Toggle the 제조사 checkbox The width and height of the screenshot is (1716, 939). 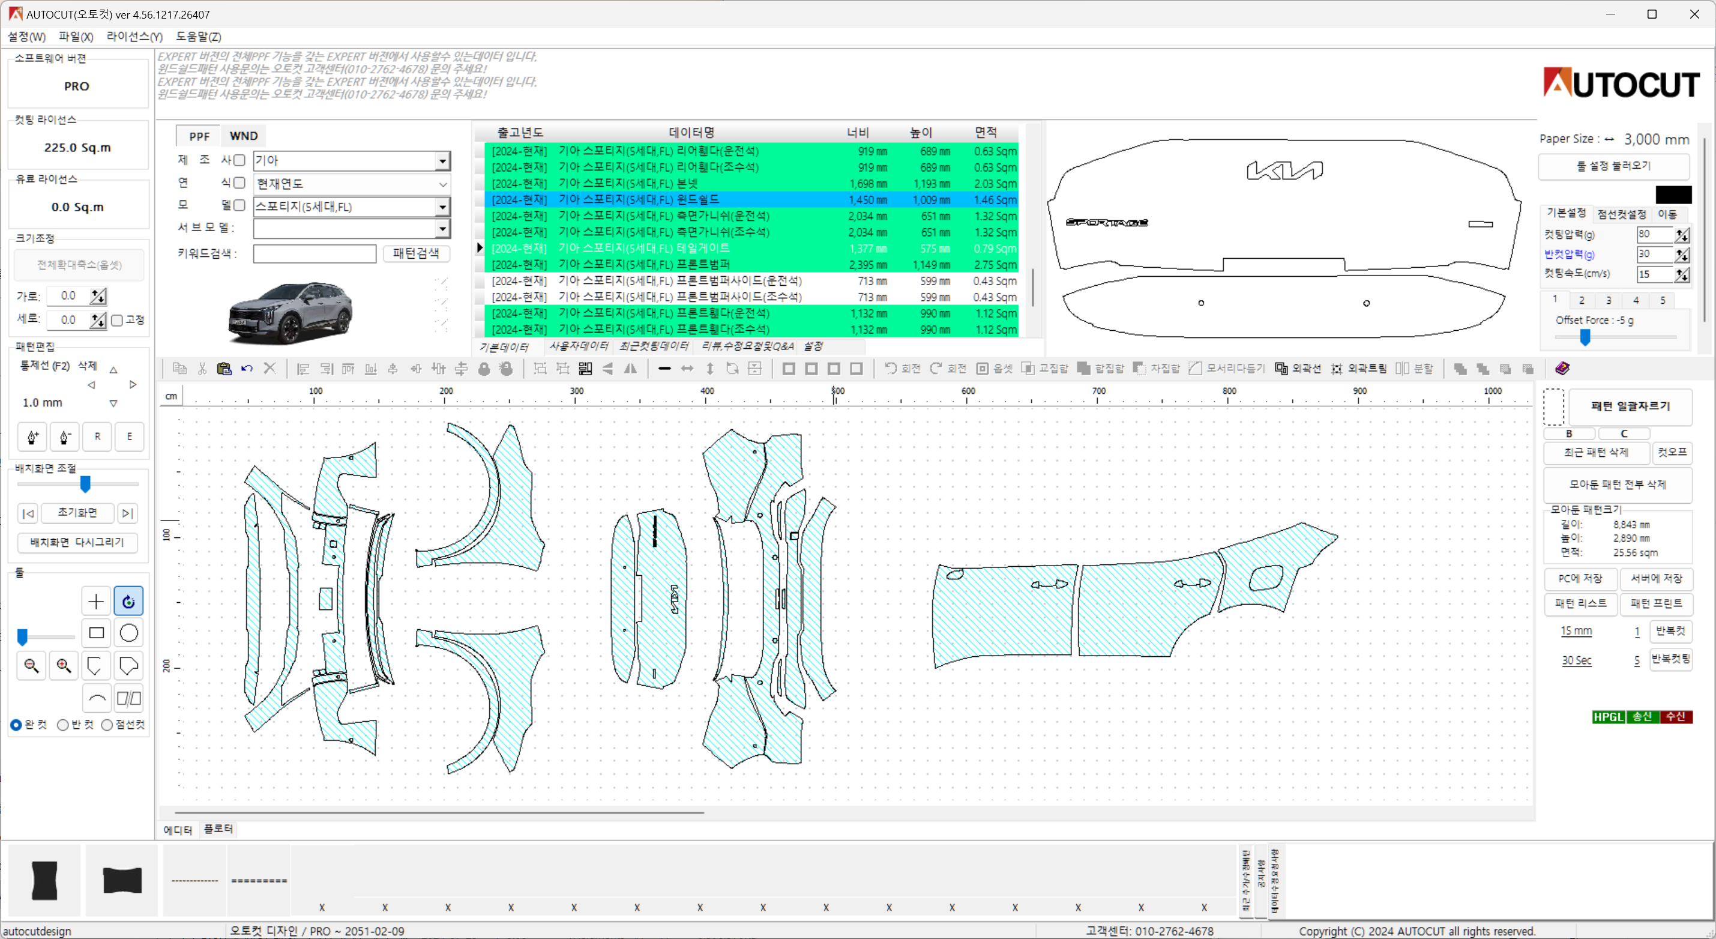pyautogui.click(x=239, y=160)
